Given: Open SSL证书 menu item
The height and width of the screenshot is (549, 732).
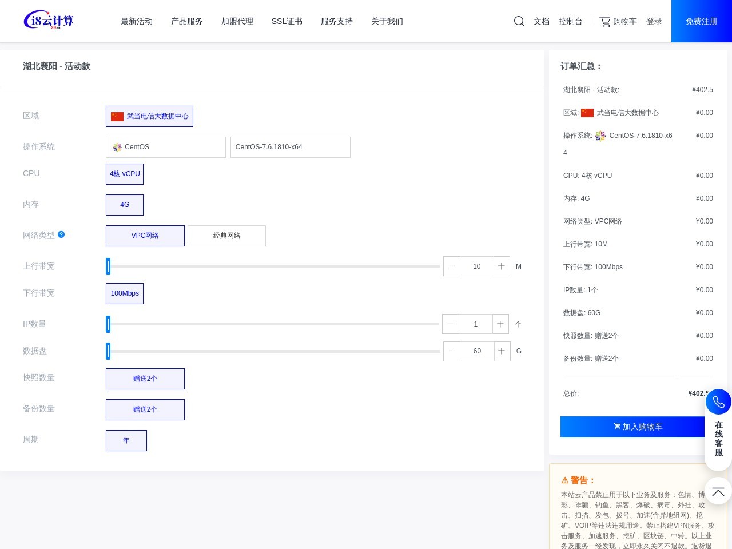Looking at the screenshot, I should coord(287,21).
